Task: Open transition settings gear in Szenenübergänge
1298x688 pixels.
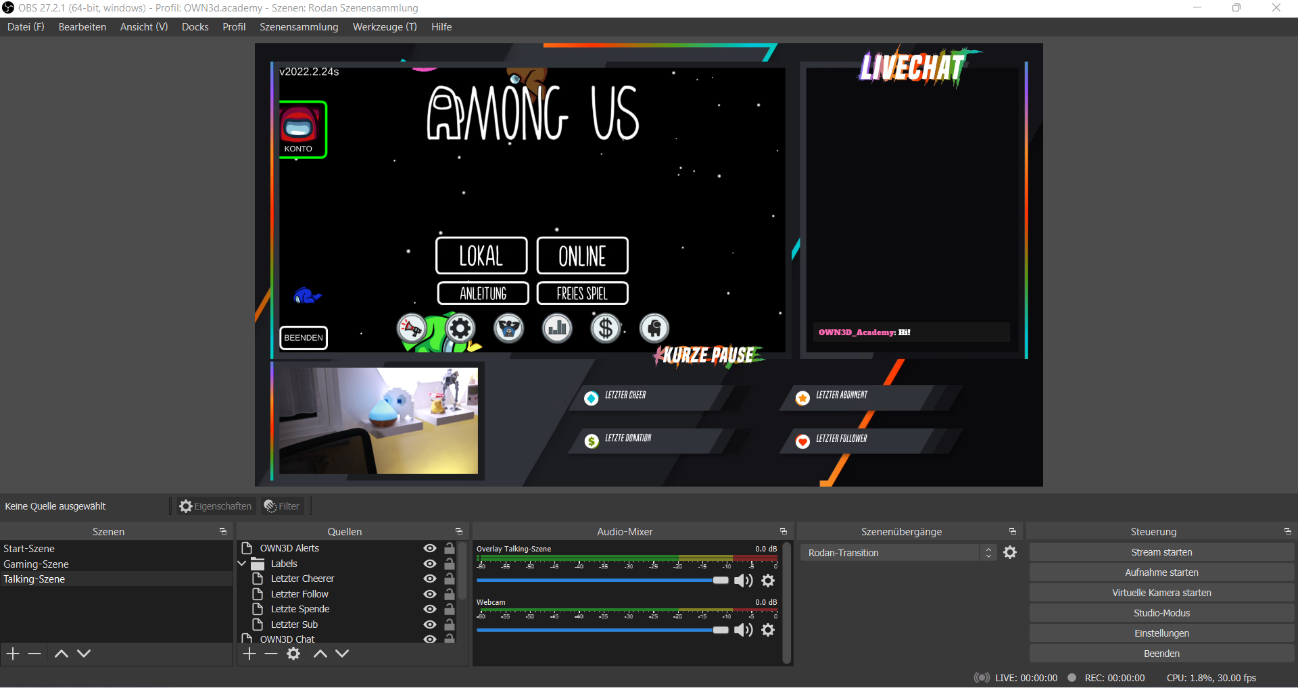Action: [1010, 552]
